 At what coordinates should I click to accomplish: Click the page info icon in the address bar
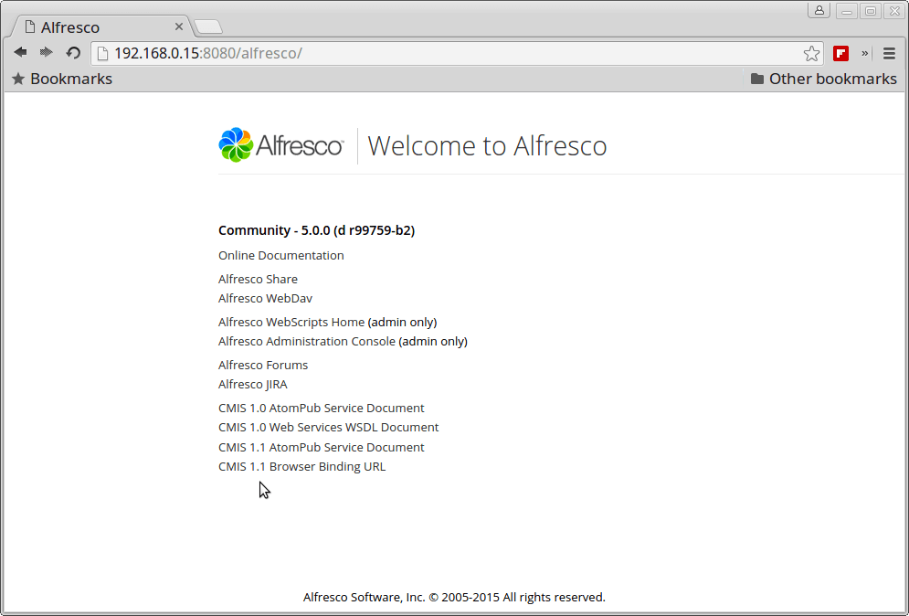[x=102, y=53]
